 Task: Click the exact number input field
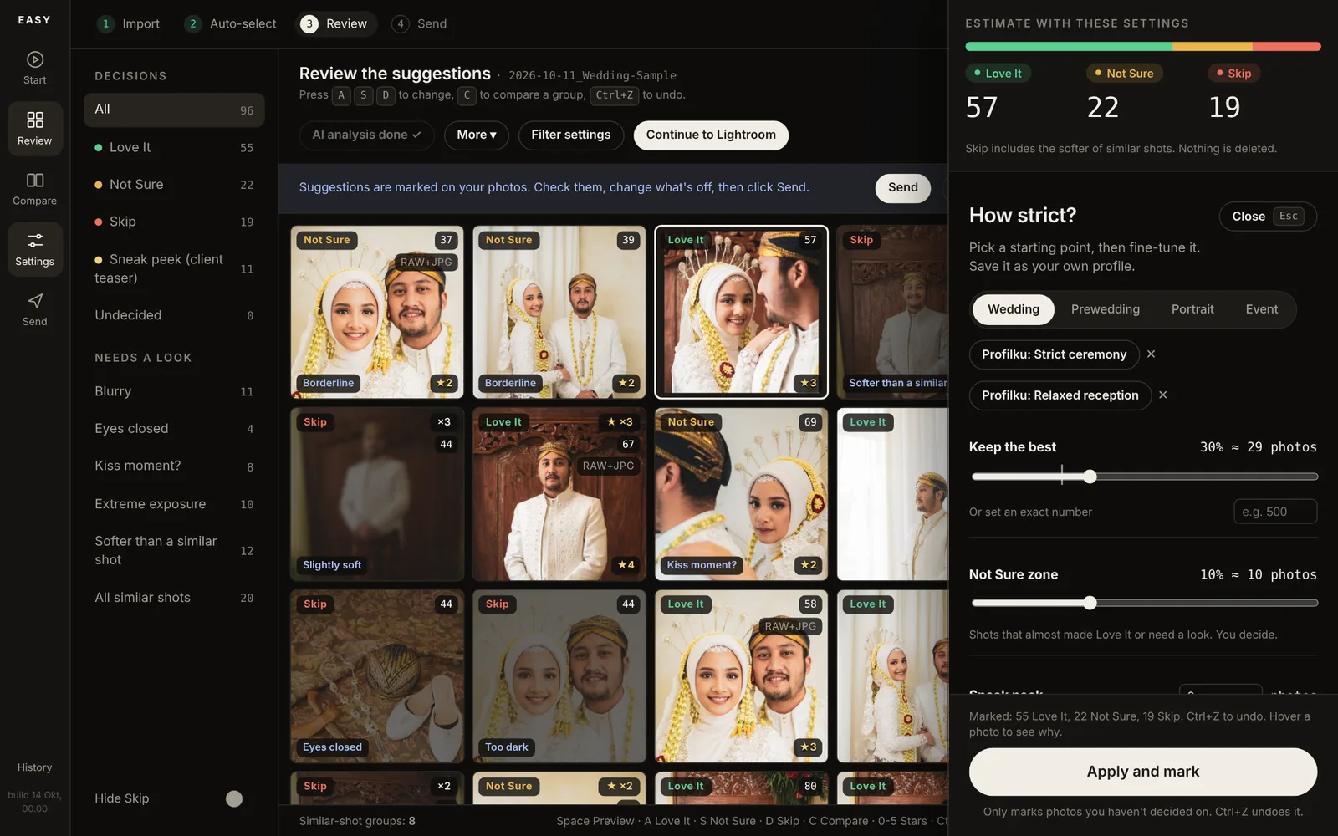1275,512
